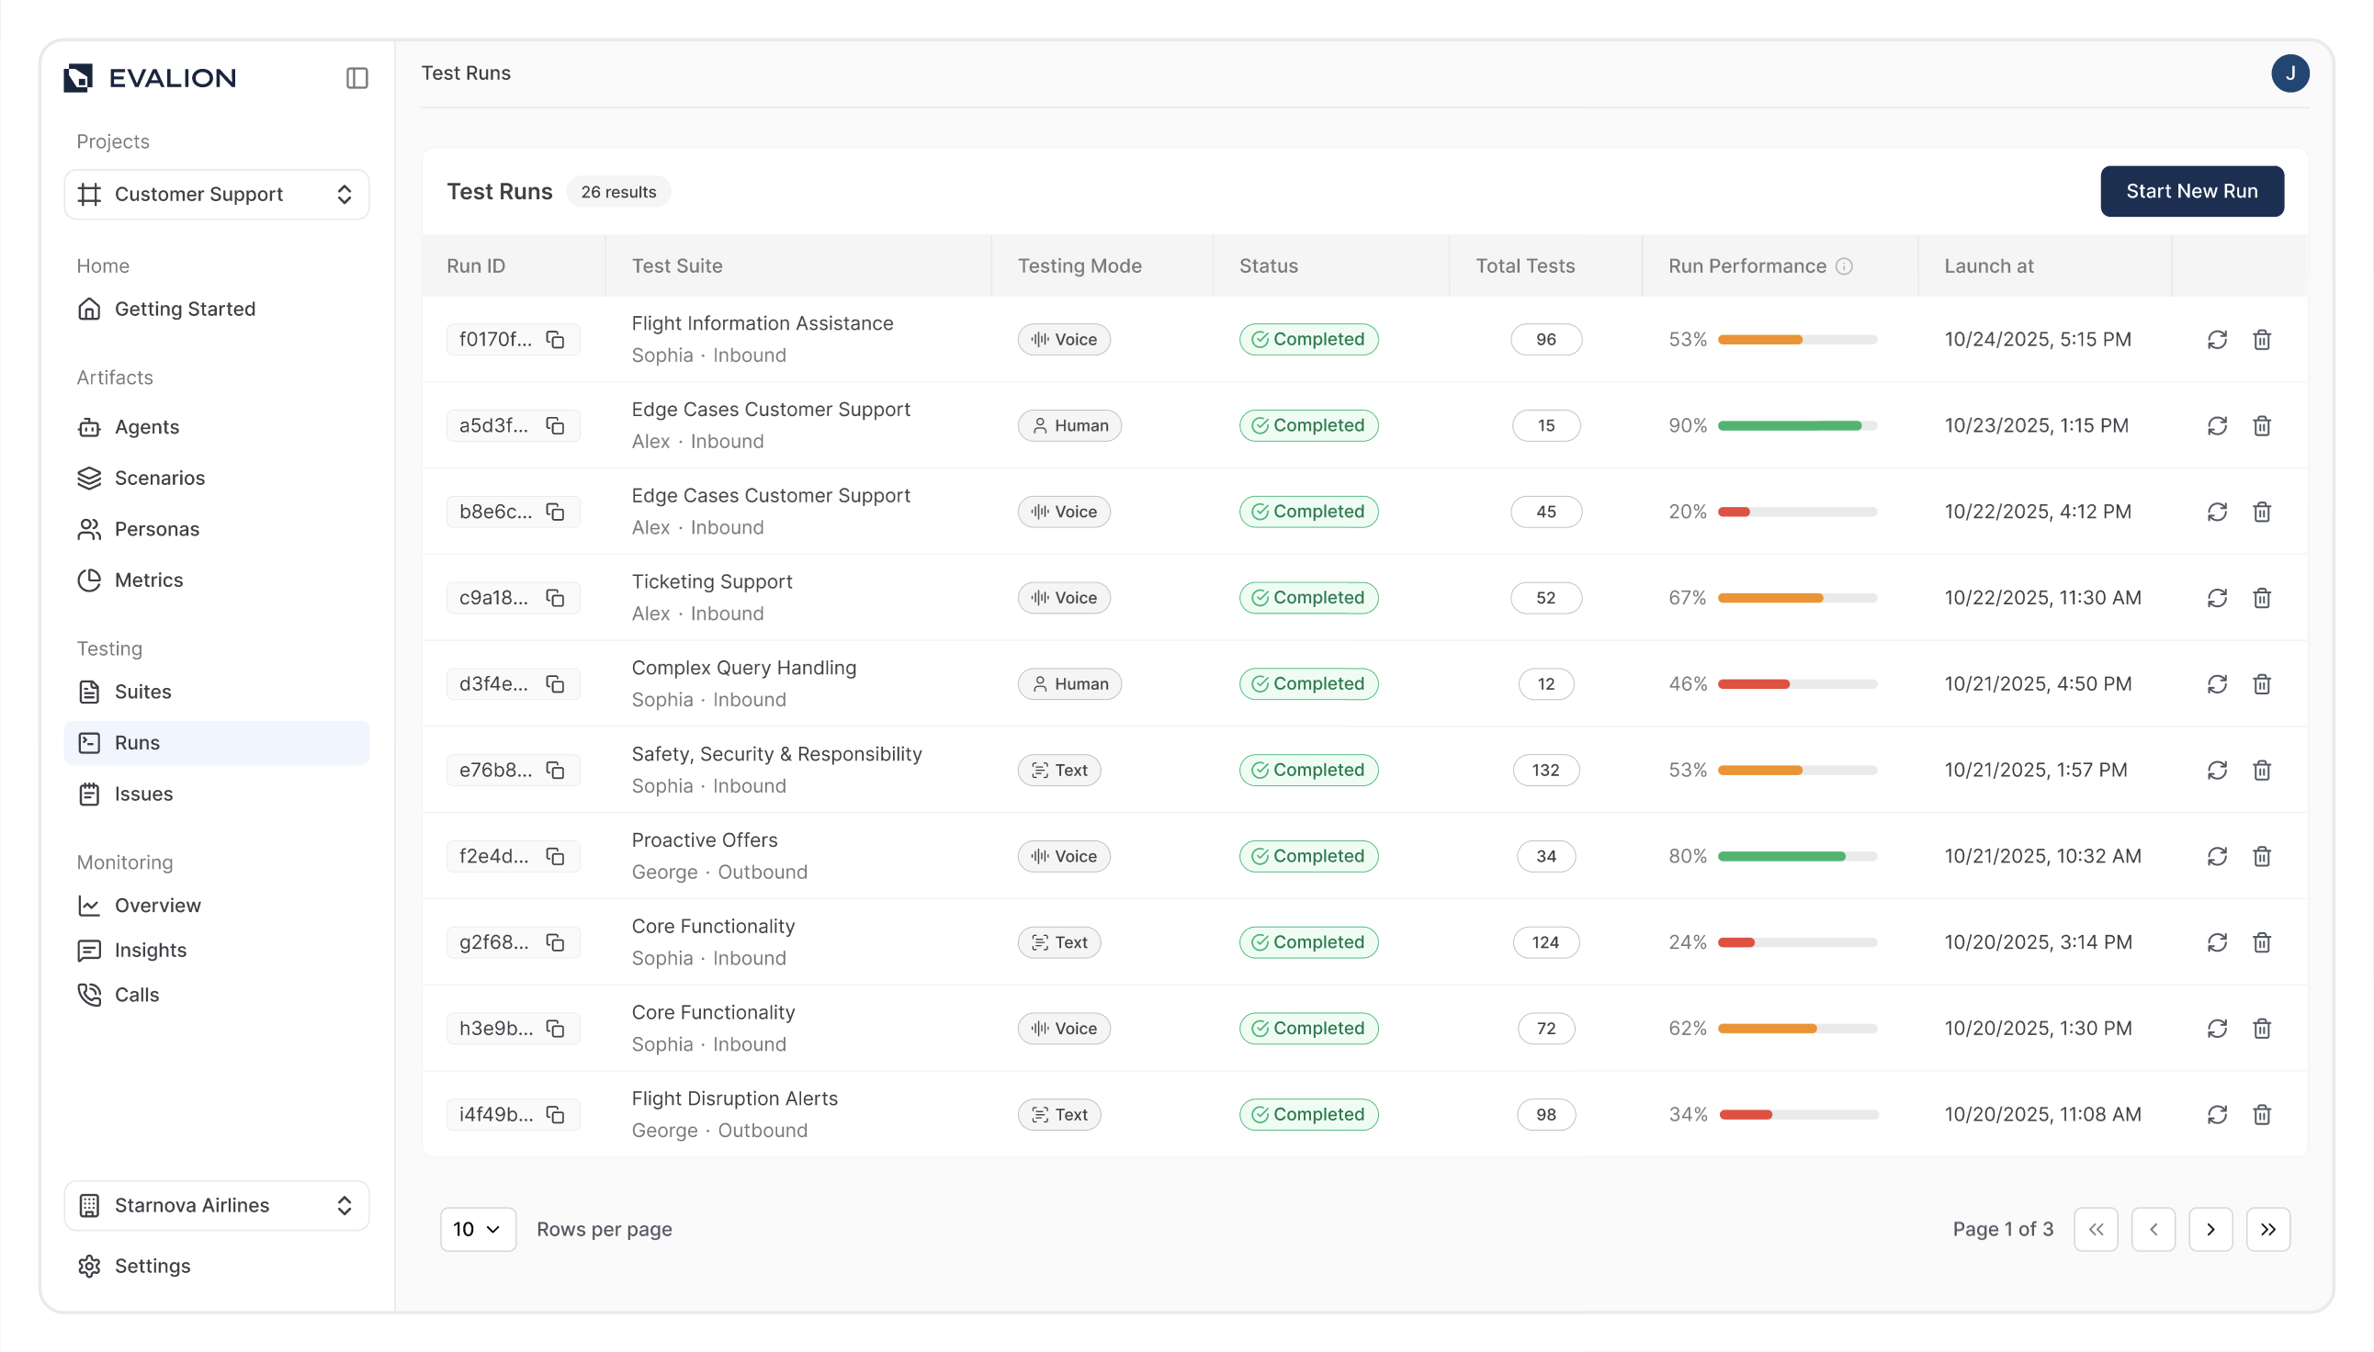Open the Suites page in Testing

click(x=142, y=692)
